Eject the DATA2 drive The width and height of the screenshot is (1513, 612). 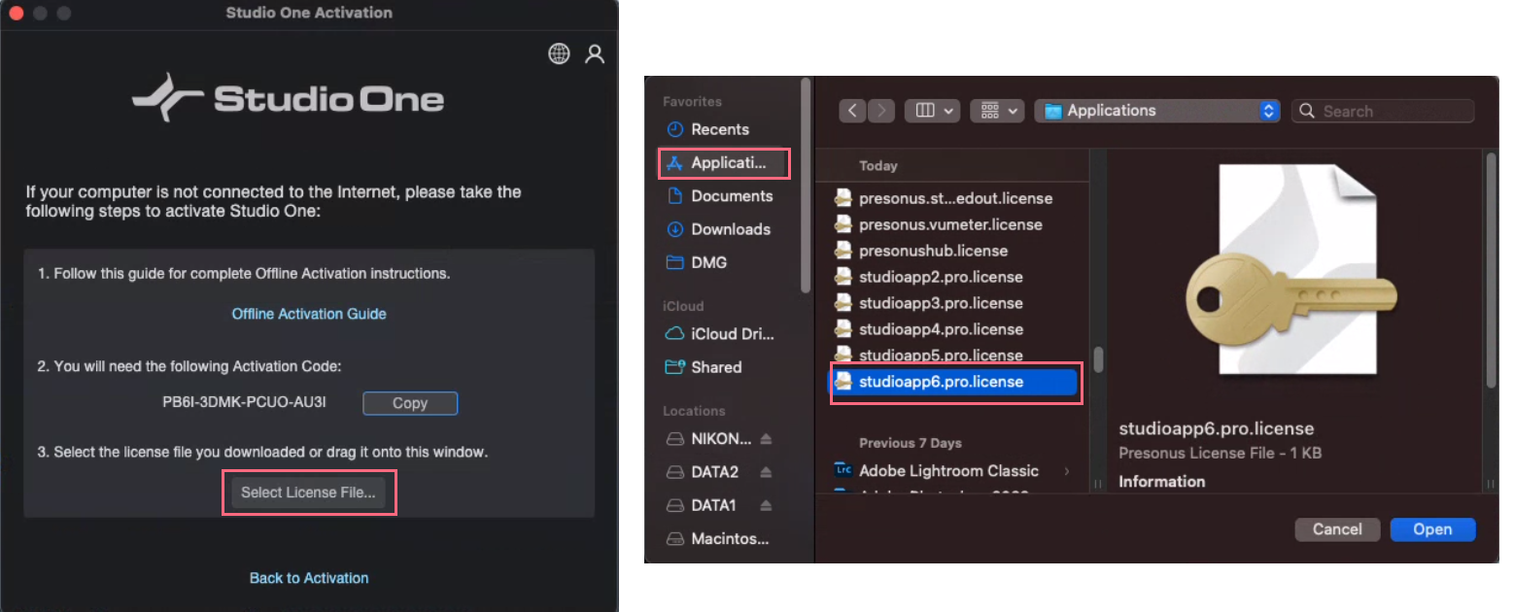pyautogui.click(x=767, y=471)
